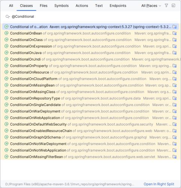Switch to the All tab

click(11, 6)
